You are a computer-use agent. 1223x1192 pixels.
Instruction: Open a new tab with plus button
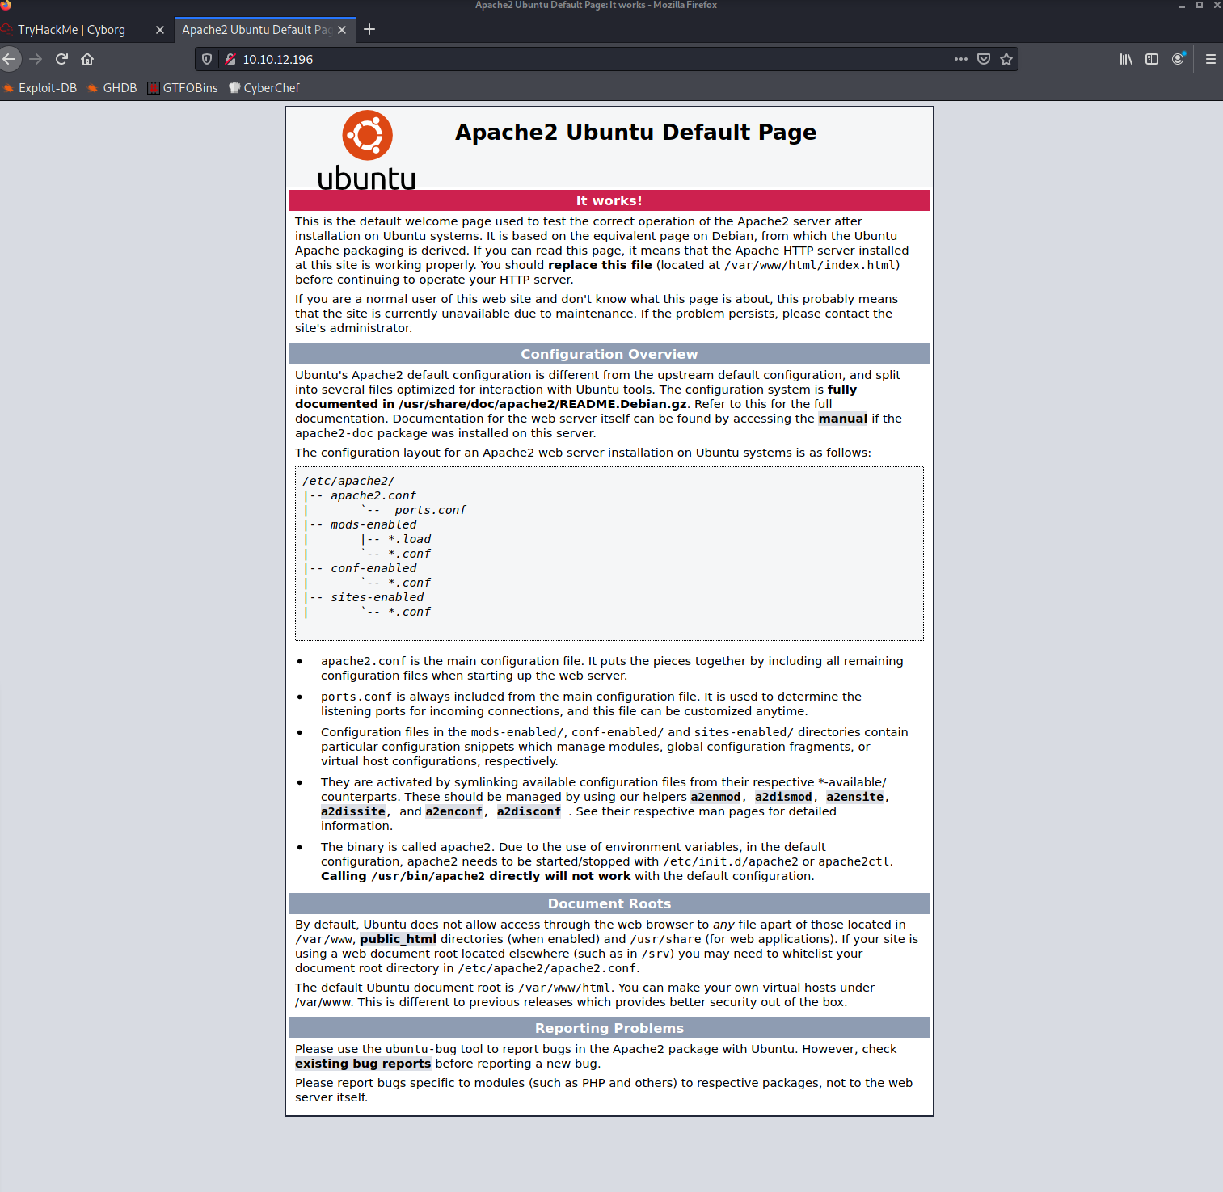pos(369,30)
